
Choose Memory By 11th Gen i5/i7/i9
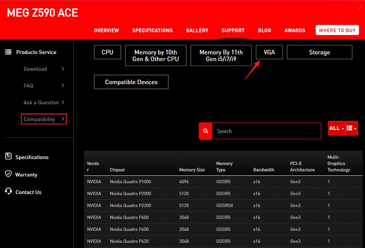tap(221, 56)
